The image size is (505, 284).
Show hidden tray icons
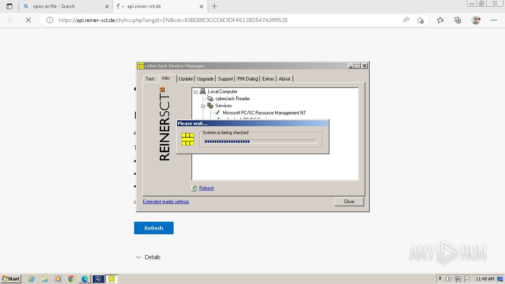[x=440, y=279]
